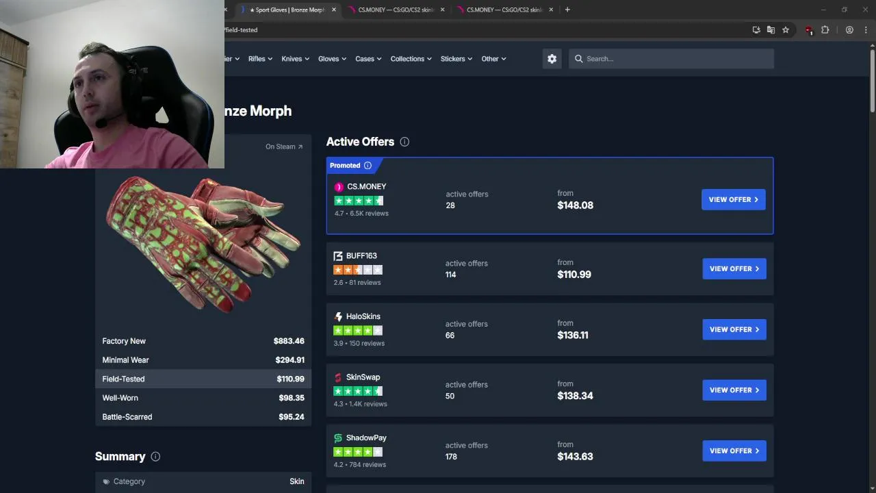Select Factory New wear row
The width and height of the screenshot is (876, 493).
203,341
